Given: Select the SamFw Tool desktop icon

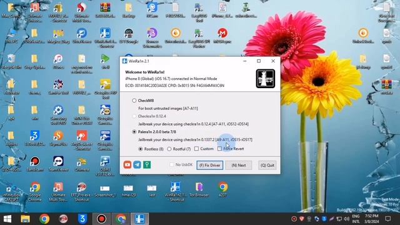Looking at the screenshot, I should 58,87.
